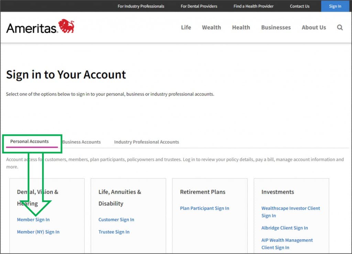Open the Life menu
This screenshot has width=352, height=254.
186,28
